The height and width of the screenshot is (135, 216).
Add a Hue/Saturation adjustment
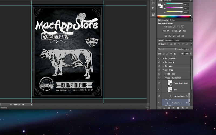164,31
